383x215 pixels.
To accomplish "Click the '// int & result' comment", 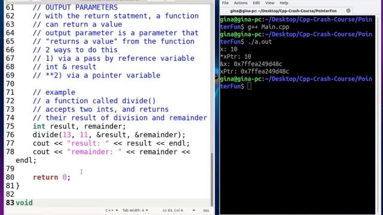I will click(65, 67).
